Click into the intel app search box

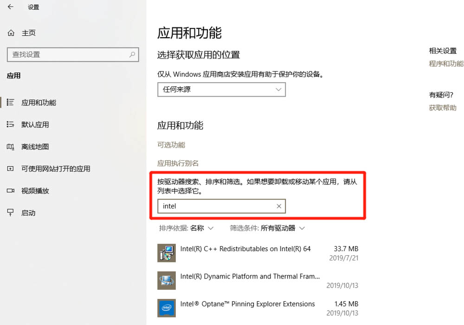(x=221, y=206)
